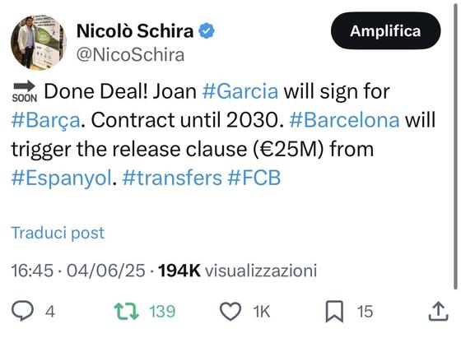Open the #Barcelona hashtag
The image size is (461, 338).
tap(344, 120)
